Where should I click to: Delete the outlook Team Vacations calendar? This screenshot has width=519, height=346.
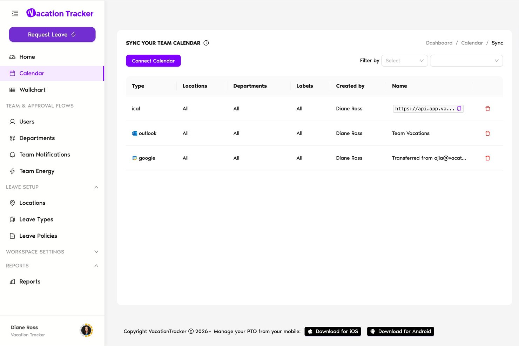[x=487, y=133]
